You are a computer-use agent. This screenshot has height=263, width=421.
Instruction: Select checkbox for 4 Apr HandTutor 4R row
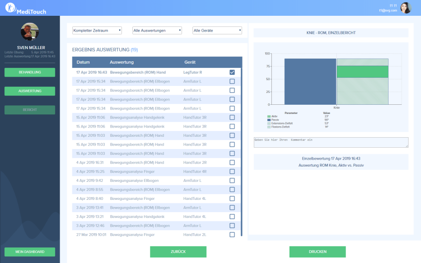click(232, 171)
